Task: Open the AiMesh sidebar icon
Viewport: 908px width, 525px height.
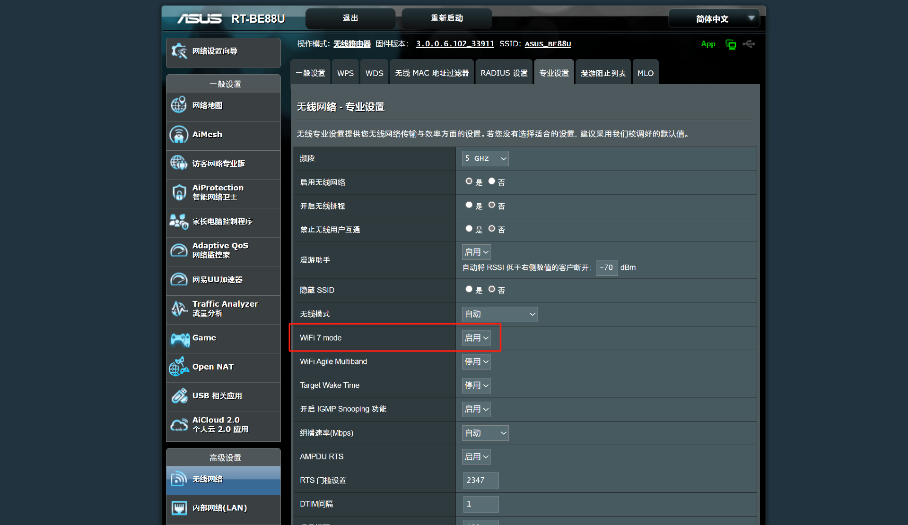Action: pyautogui.click(x=179, y=135)
